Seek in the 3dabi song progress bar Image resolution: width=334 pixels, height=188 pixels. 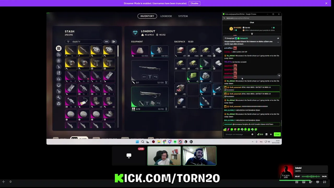click(x=303, y=180)
